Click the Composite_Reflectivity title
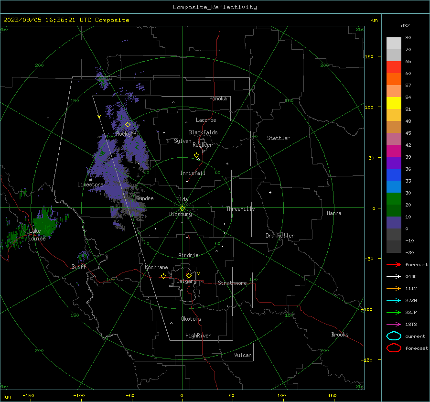The height and width of the screenshot is (402, 430). click(x=215, y=7)
